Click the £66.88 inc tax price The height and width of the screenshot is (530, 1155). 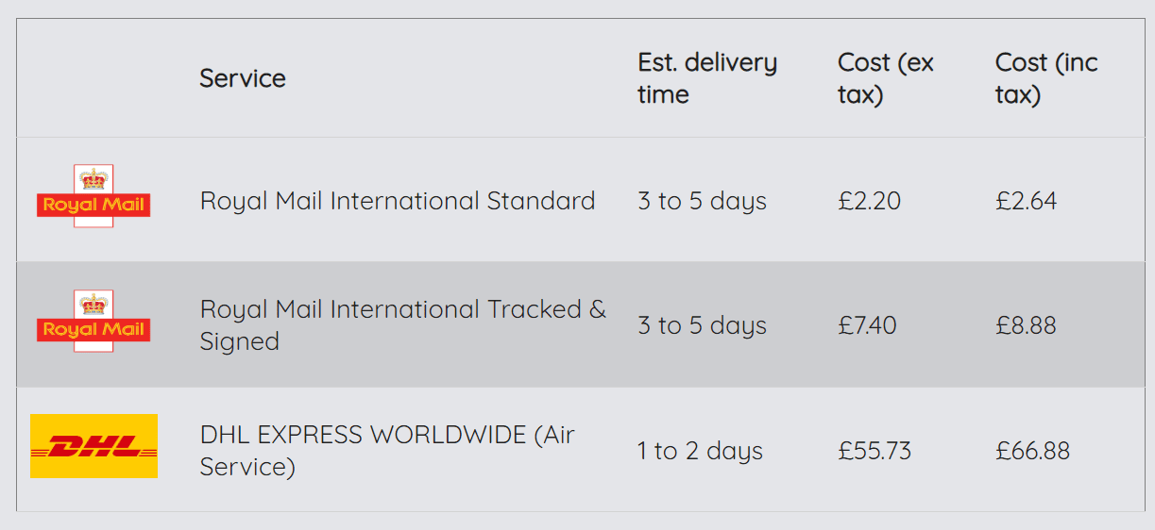coord(1033,451)
